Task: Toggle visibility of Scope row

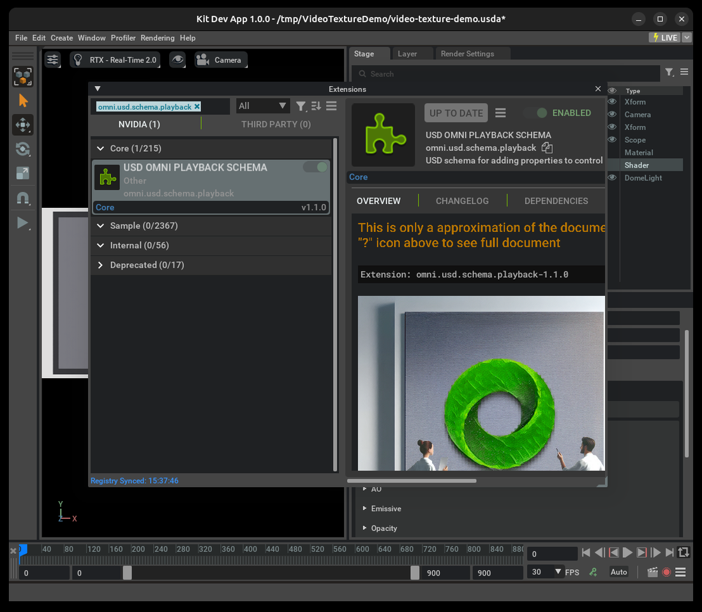Action: [x=612, y=140]
